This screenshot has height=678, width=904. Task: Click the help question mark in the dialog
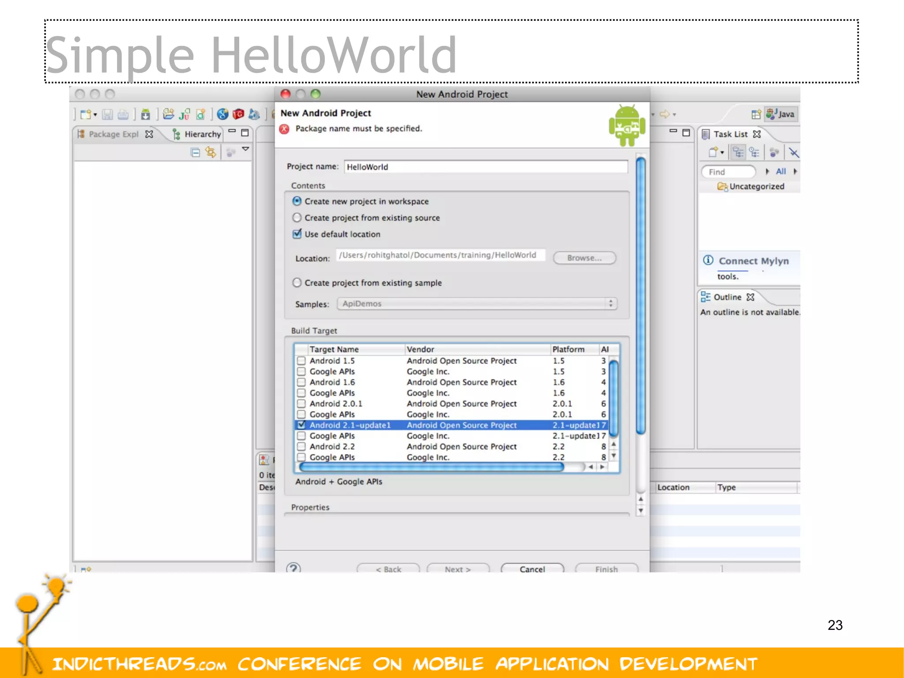coord(294,568)
